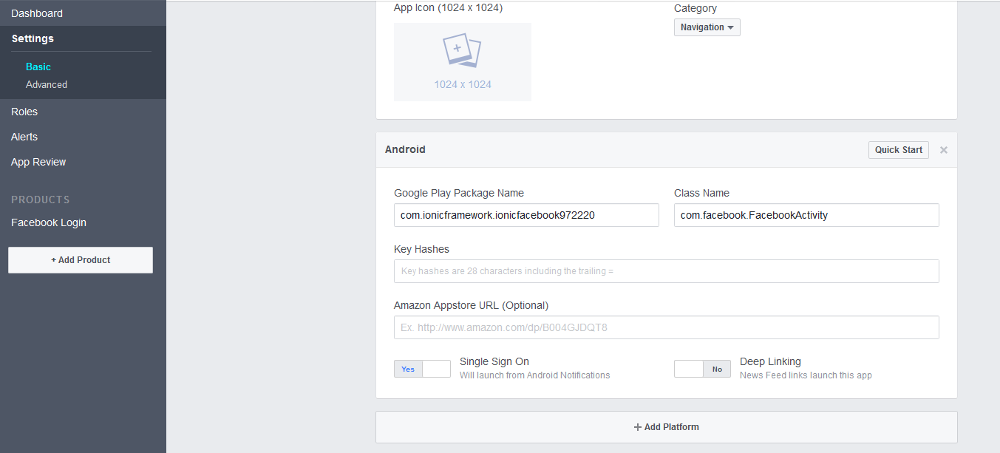
Task: Enable Single Sign On with Yes toggle
Action: (x=407, y=369)
